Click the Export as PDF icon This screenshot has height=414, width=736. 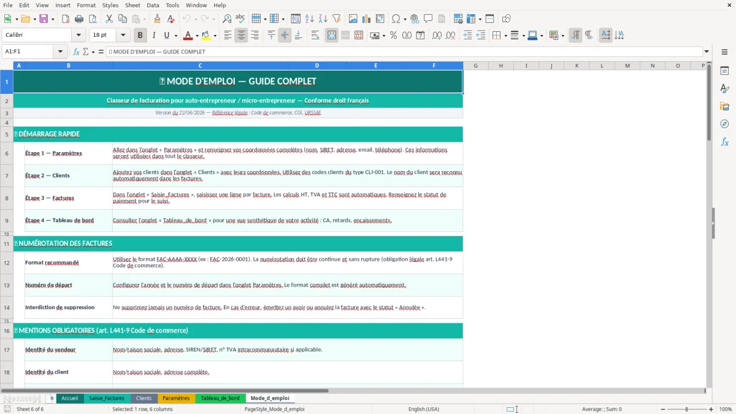(66, 19)
